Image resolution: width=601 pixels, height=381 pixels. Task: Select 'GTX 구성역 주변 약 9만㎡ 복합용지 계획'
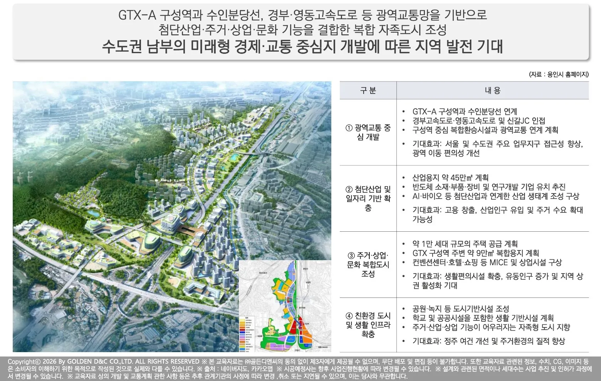[475, 253]
